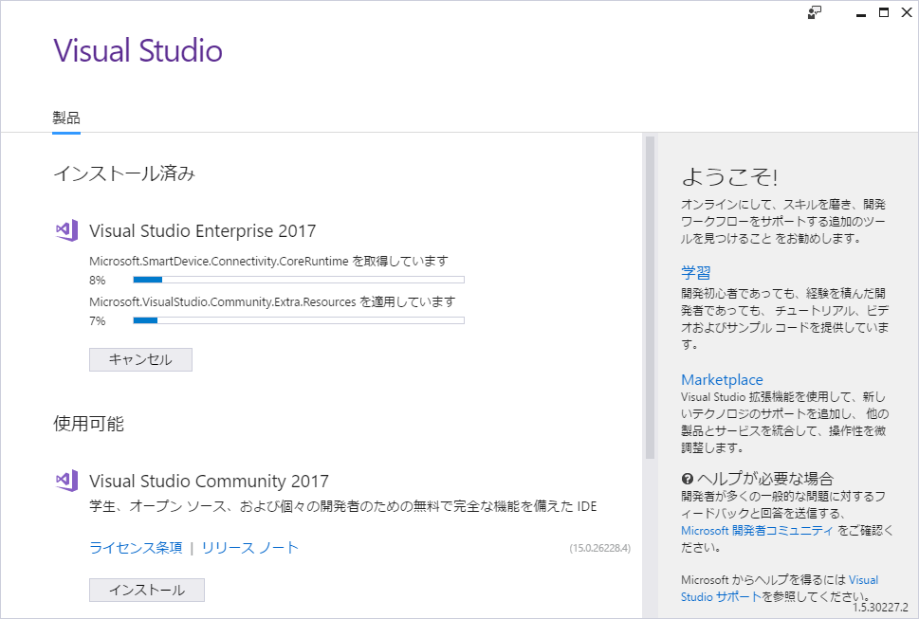Click the 8% progress label
Screen dimensions: 919x619
[98, 281]
